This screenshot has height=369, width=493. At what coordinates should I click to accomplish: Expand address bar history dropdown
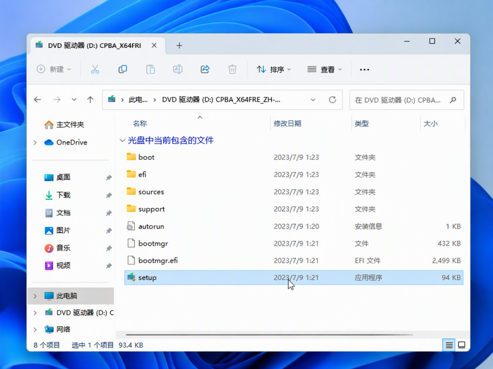tap(313, 100)
